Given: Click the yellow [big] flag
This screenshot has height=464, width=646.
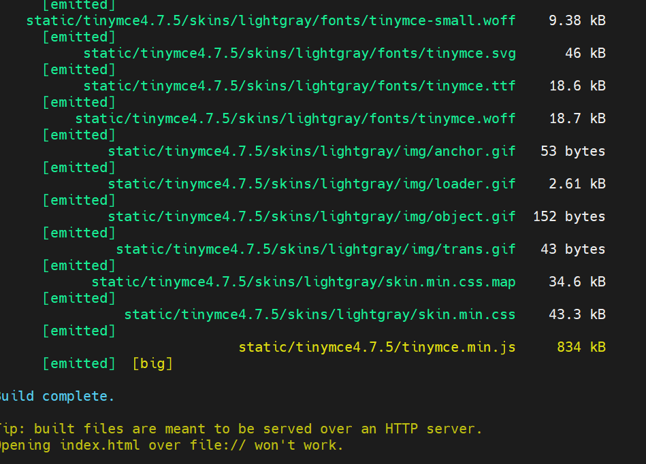Looking at the screenshot, I should [x=153, y=364].
